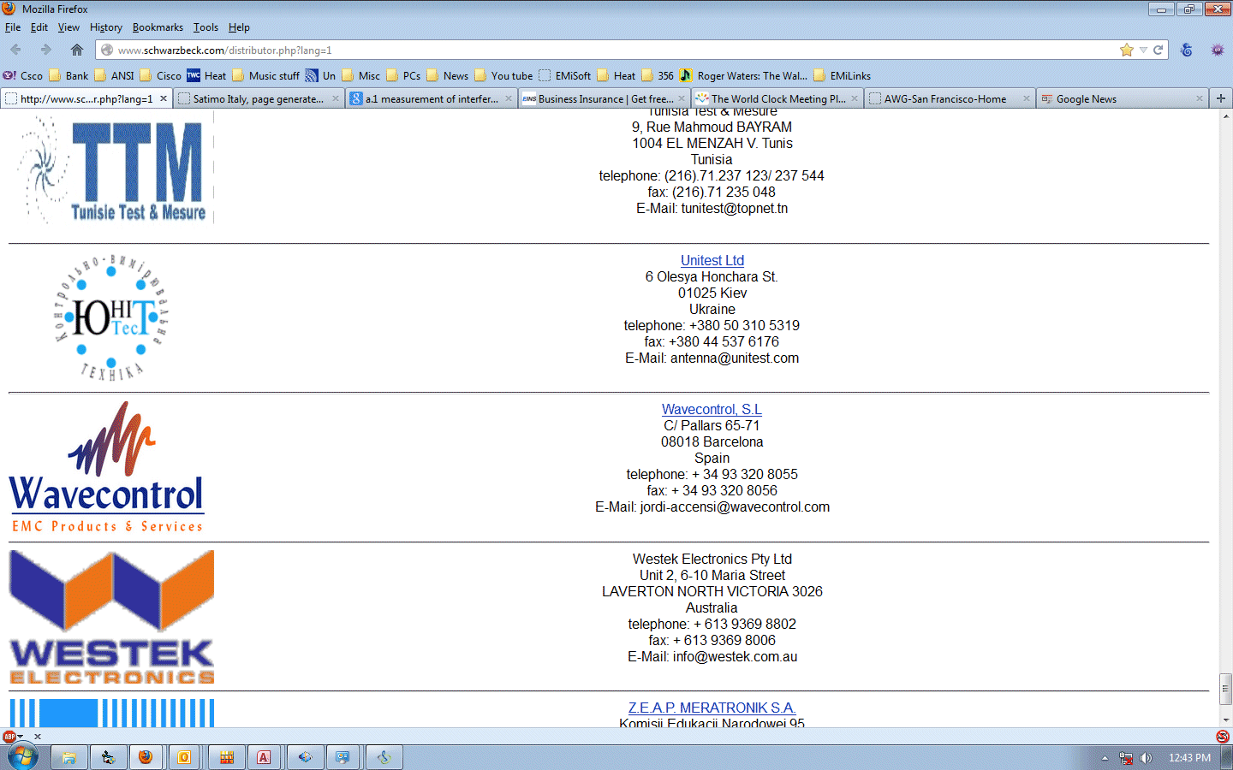This screenshot has height=770, width=1233.
Task: Bookmark this page with the star
Action: tap(1127, 50)
